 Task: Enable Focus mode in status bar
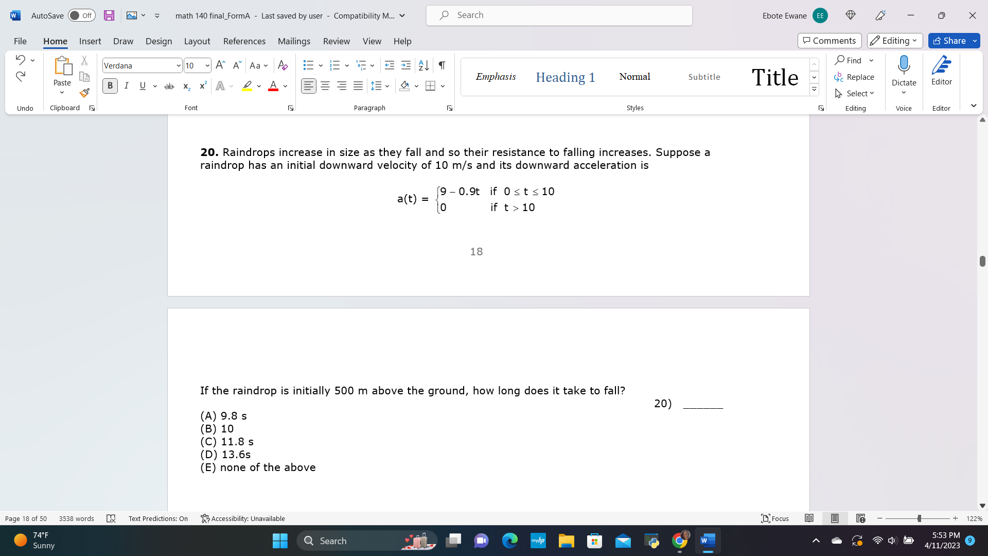pyautogui.click(x=775, y=518)
